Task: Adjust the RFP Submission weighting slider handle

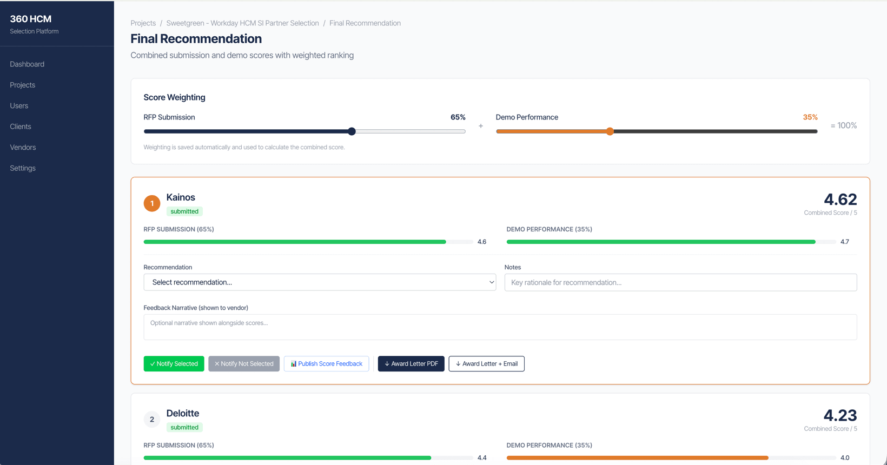Action: (x=352, y=131)
